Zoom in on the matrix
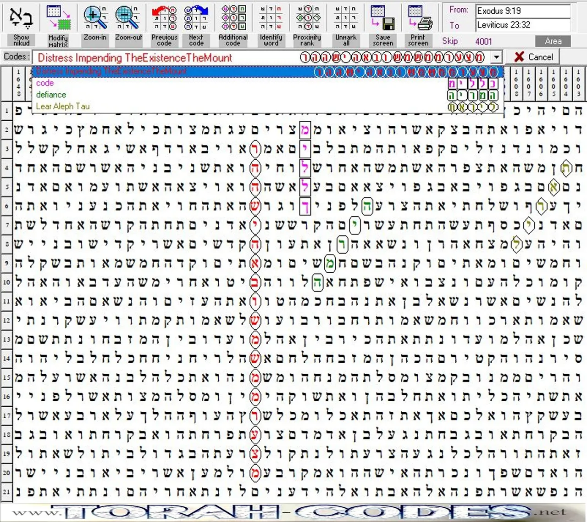The width and height of the screenshot is (587, 522). click(x=95, y=18)
